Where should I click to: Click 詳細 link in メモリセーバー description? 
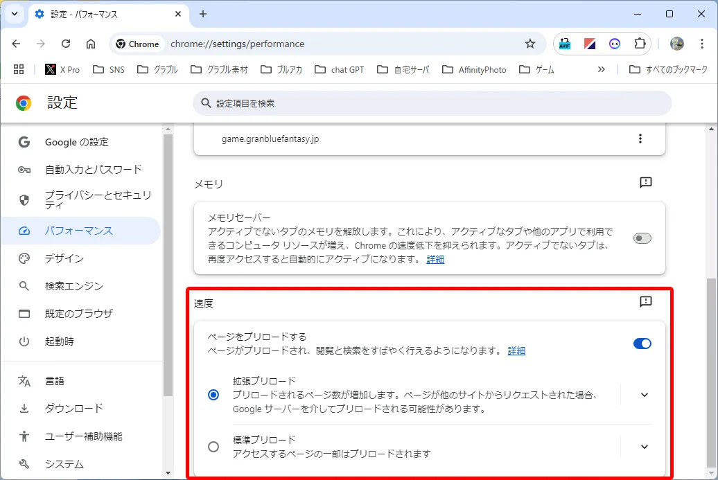[435, 259]
